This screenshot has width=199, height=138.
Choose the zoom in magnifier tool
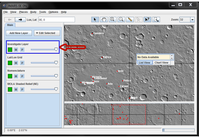pos(112,20)
